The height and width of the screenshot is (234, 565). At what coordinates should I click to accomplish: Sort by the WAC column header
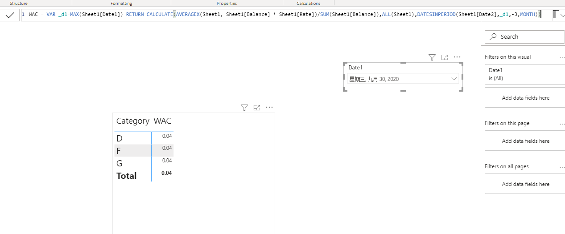162,121
